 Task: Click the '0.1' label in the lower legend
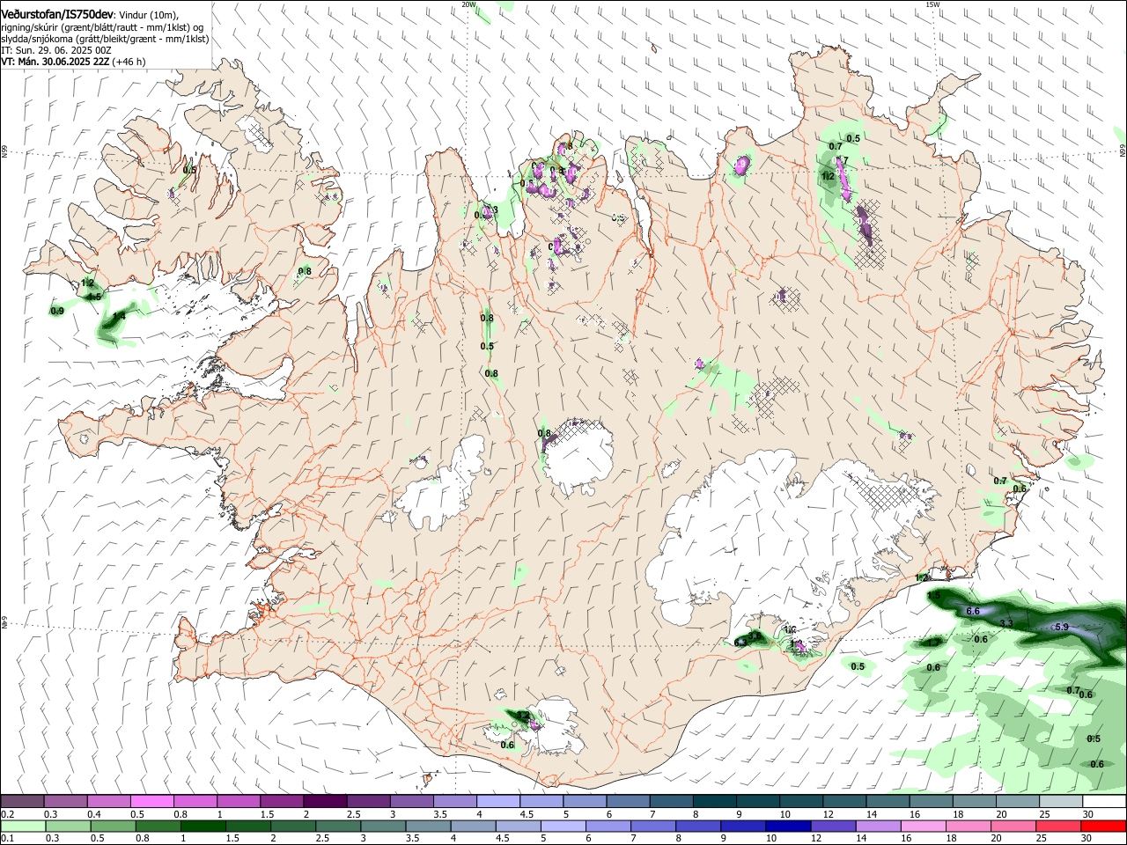click(7, 839)
